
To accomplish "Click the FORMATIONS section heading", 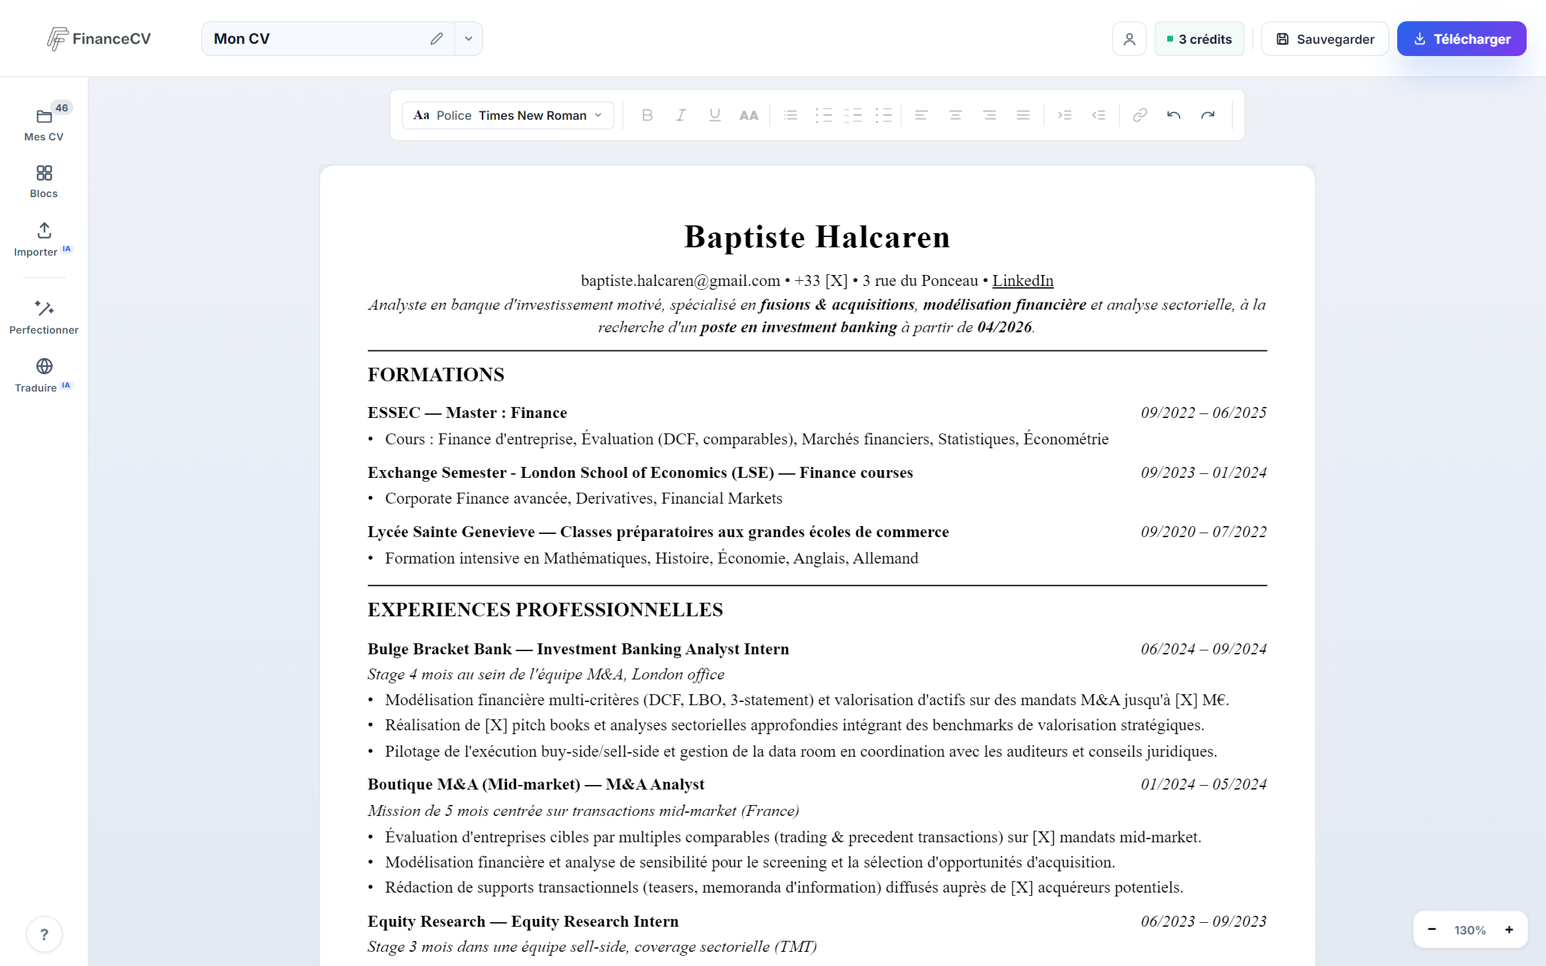I will [x=436, y=375].
